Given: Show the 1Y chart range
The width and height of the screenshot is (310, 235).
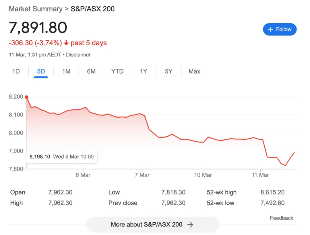Looking at the screenshot, I should pos(144,71).
